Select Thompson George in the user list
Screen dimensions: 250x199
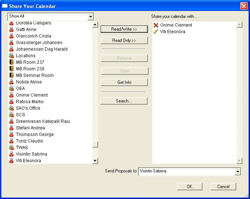pos(35,134)
